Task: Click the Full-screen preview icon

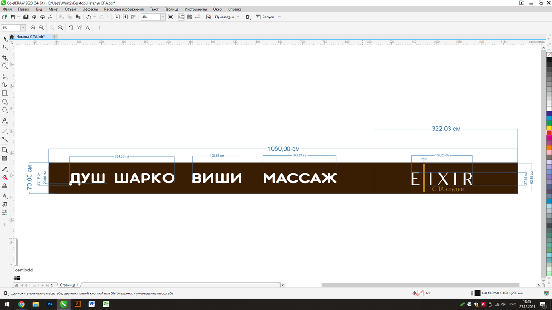Action: tap(170, 17)
